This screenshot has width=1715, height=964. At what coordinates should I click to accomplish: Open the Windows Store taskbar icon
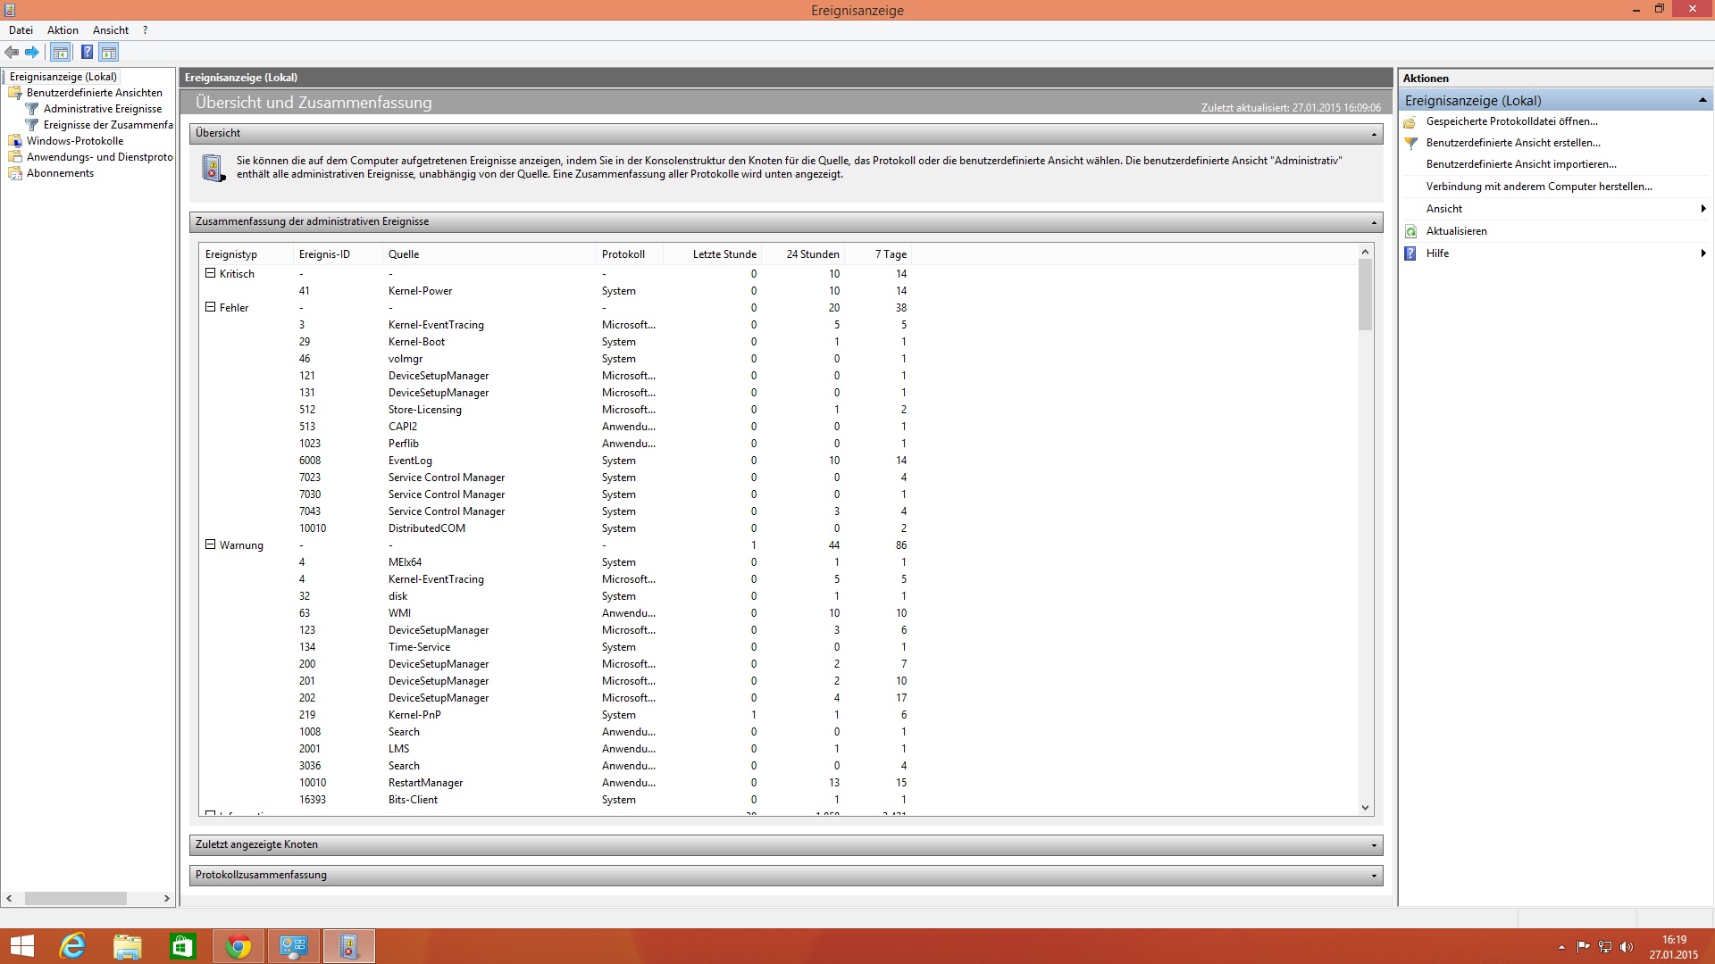(182, 946)
